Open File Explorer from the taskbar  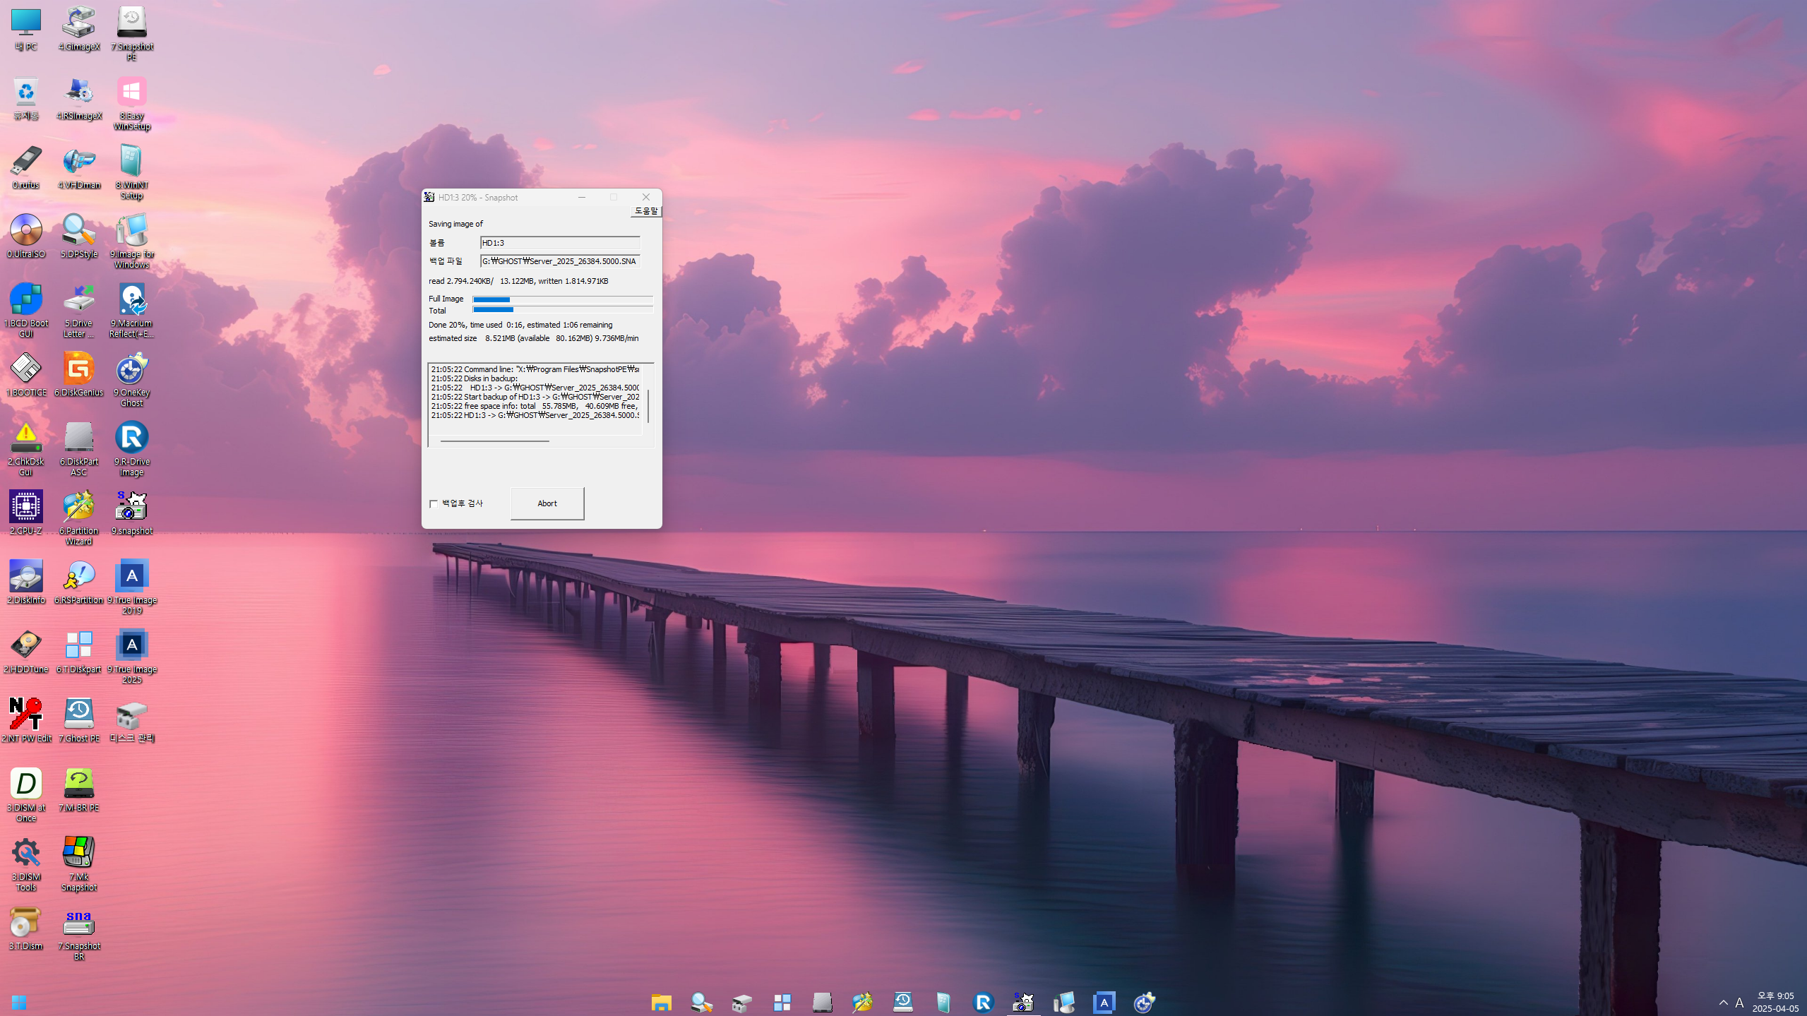pos(661,1002)
